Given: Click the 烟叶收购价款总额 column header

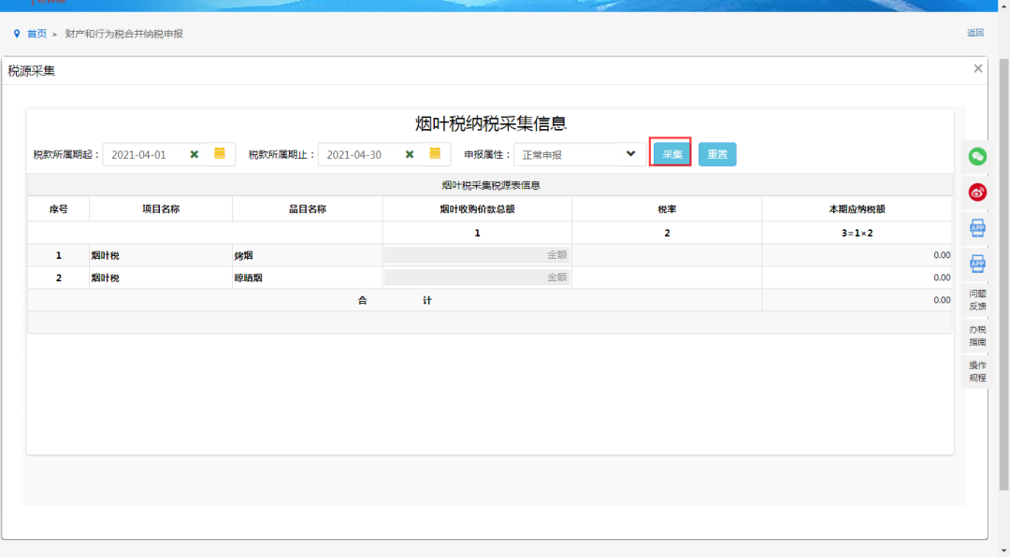Looking at the screenshot, I should (x=477, y=209).
